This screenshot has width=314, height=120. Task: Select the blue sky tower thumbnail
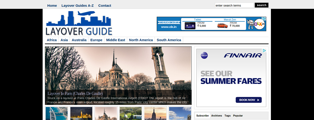point(180,113)
